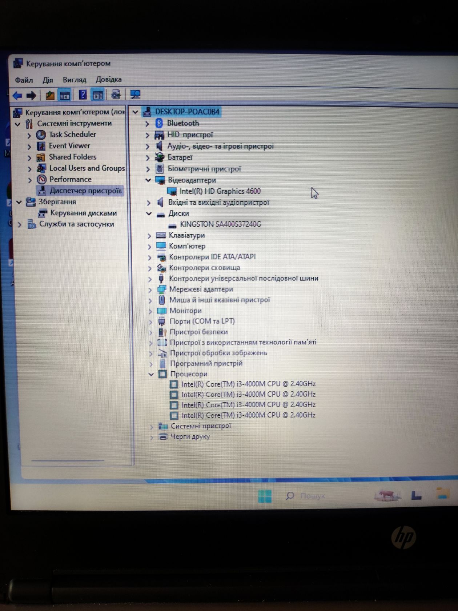The image size is (458, 611).
Task: Expand the Bluetooth device category
Action: click(147, 124)
